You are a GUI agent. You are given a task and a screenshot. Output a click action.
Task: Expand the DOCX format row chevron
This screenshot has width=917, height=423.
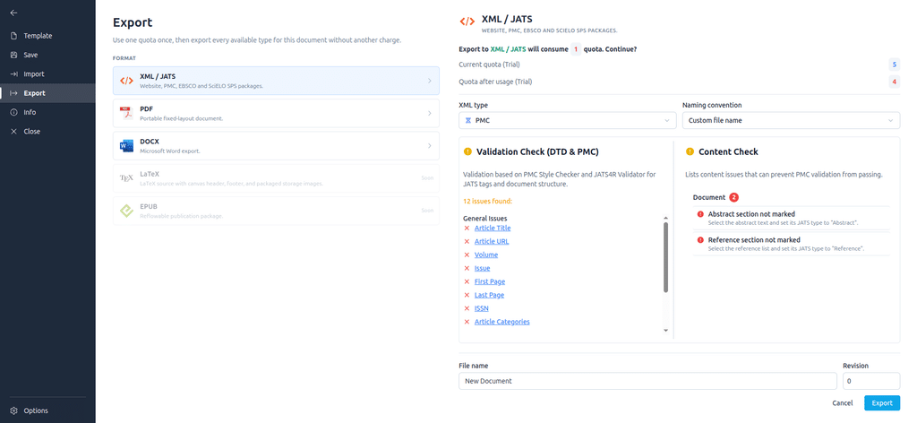tap(430, 146)
